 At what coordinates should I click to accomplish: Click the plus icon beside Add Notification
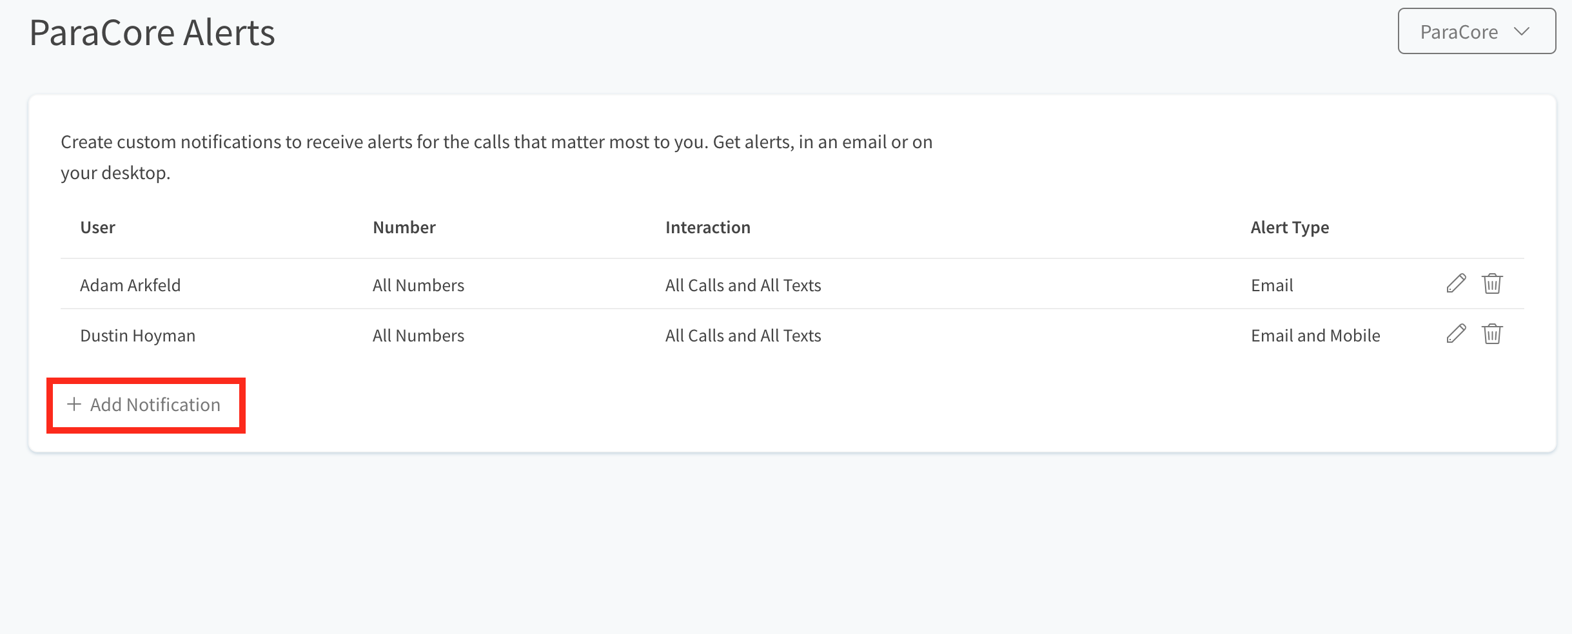74,404
